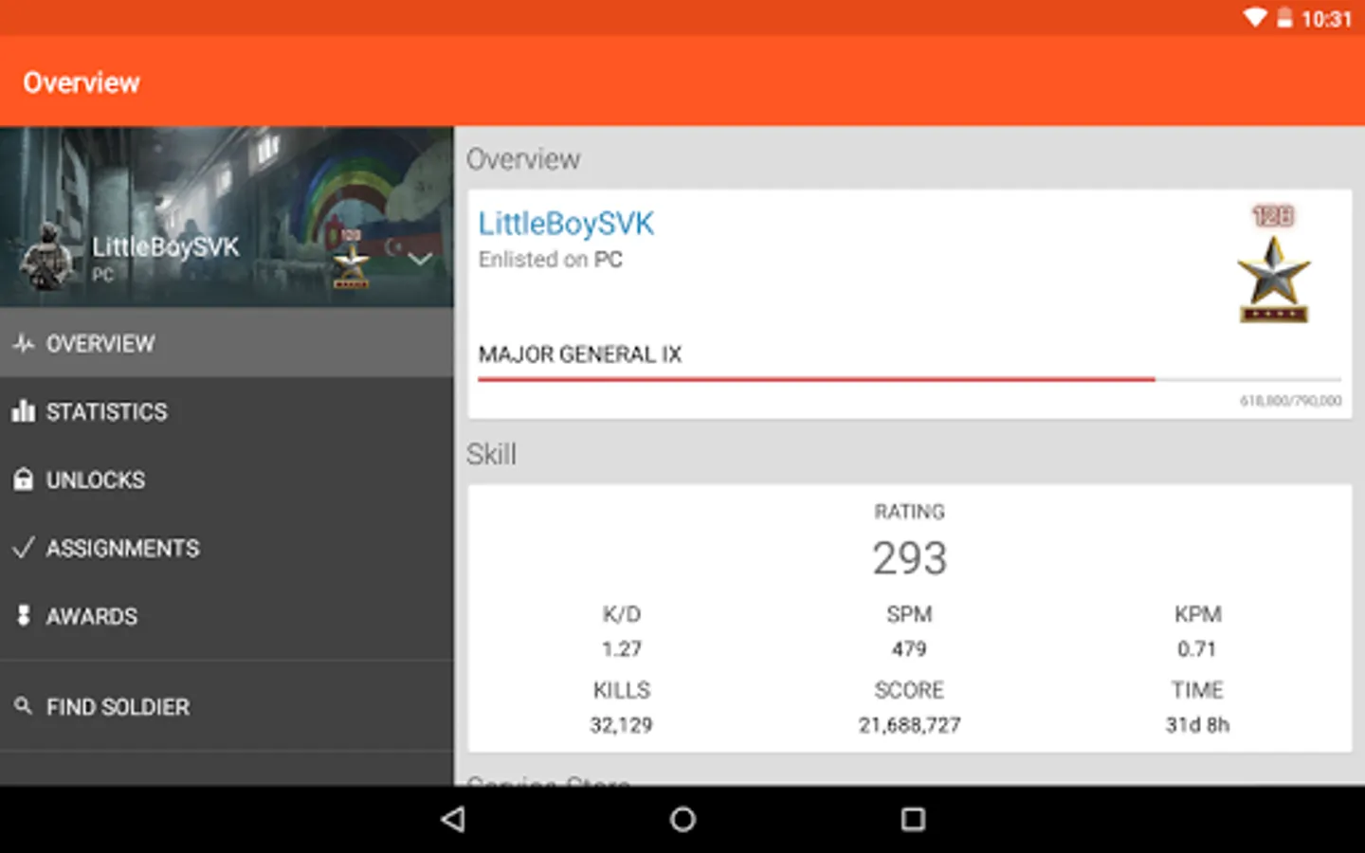Tap the battery status icon
Viewport: 1365px width, 853px height.
coord(1284,18)
